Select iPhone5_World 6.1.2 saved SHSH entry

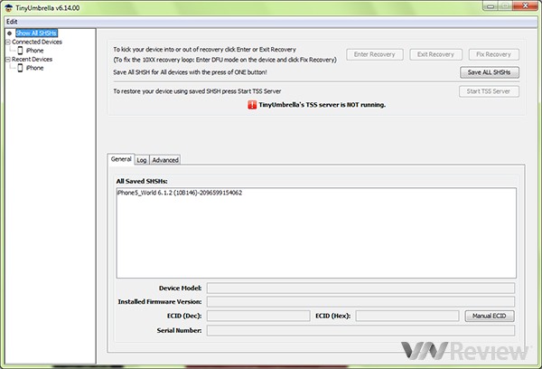[180, 193]
